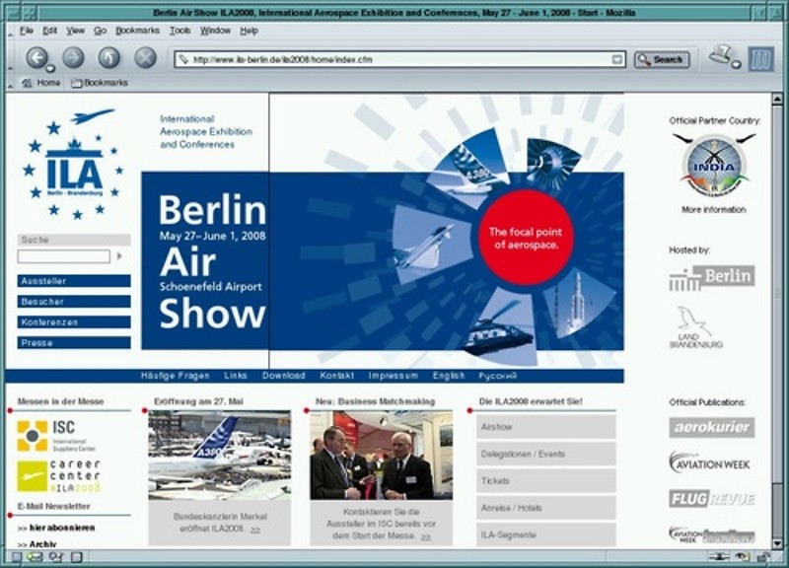Click the Aviation Week publication logo
789x568 pixels.
(x=710, y=462)
